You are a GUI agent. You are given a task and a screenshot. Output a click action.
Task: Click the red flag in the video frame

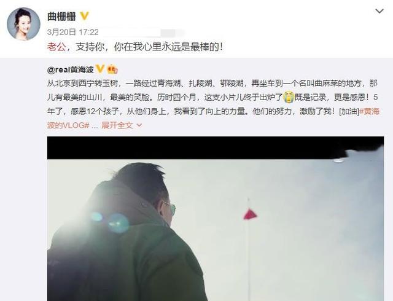tap(250, 214)
